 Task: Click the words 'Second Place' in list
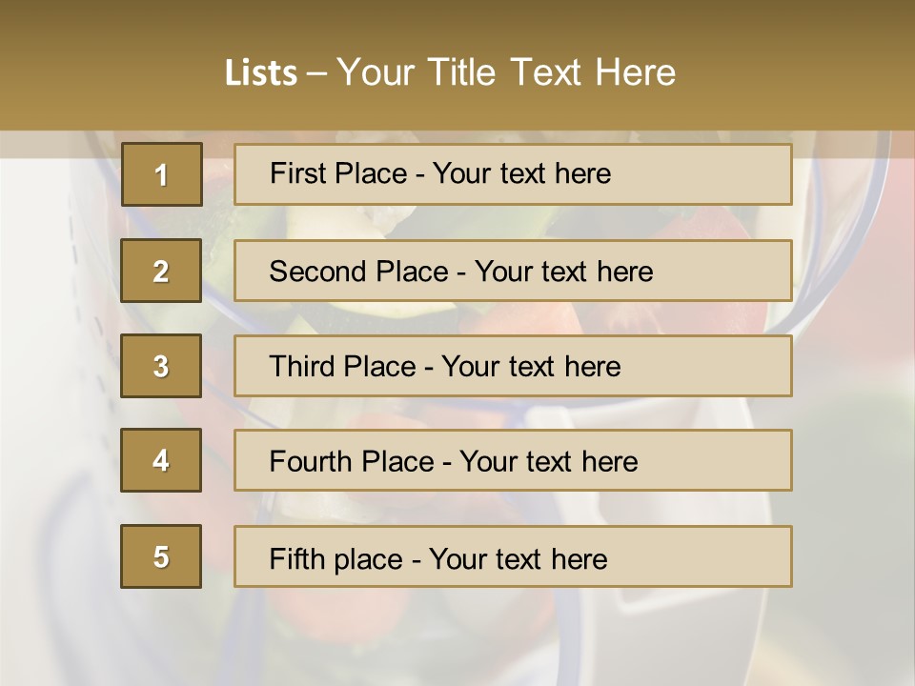pyautogui.click(x=359, y=272)
